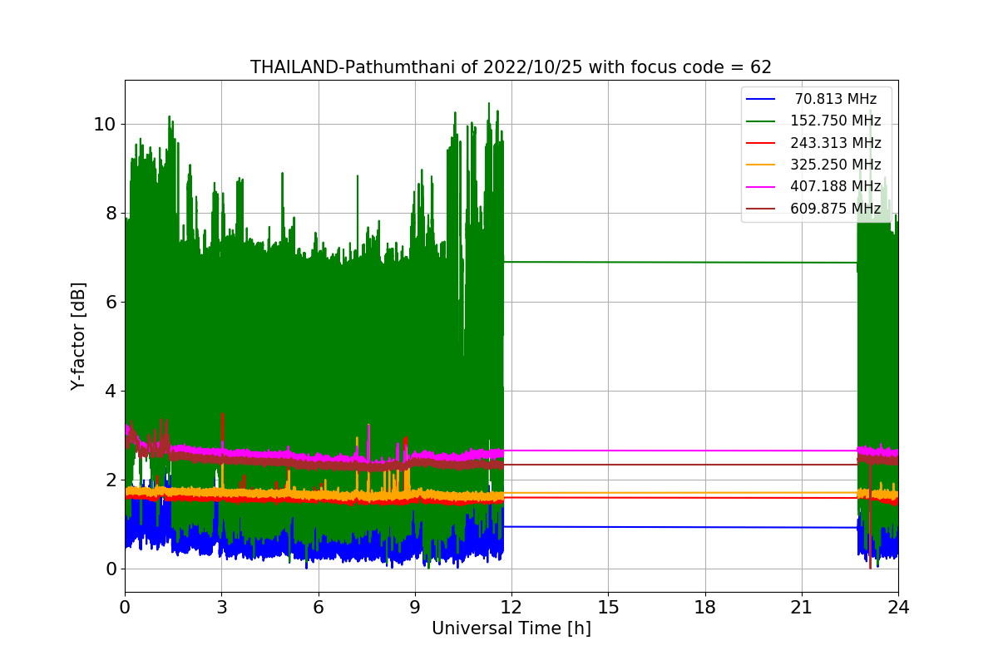Click the blue line swatch in legend
The height and width of the screenshot is (665, 998).
point(761,99)
